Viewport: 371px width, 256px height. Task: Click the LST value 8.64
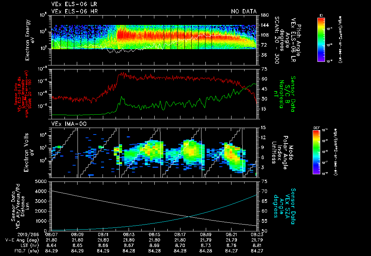[x=51, y=246]
